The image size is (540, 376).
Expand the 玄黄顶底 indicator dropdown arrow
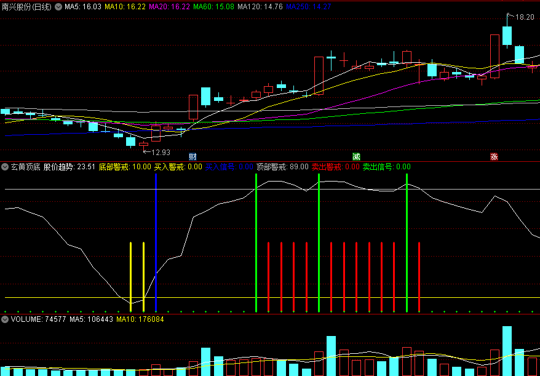(5, 167)
